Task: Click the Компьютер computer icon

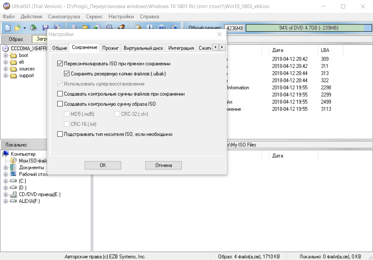Action: click(5, 154)
